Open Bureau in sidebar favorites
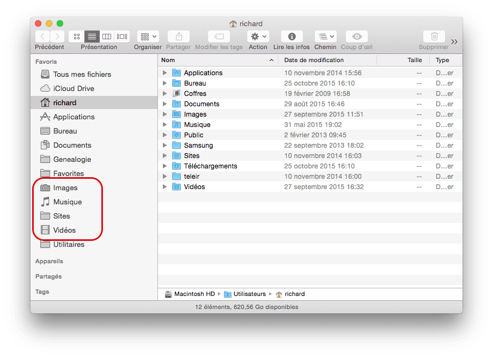Screen dimensions: 493x357 coord(94,131)
